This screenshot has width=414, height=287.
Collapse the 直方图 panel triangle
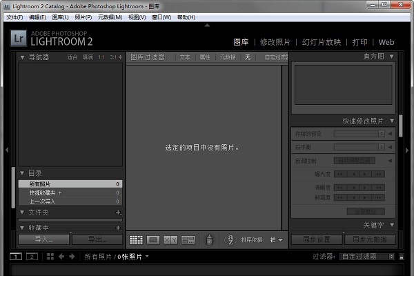pyautogui.click(x=392, y=57)
